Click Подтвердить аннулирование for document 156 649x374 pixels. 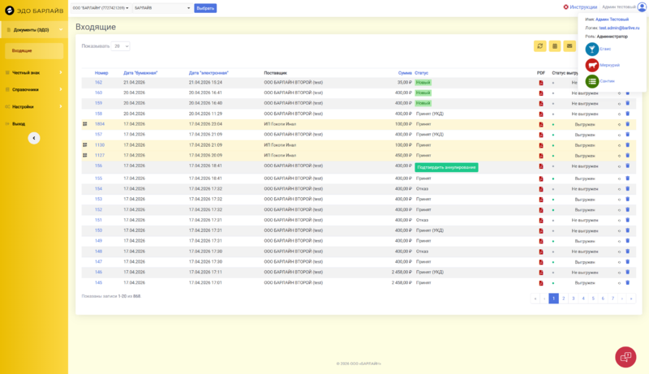[446, 167]
